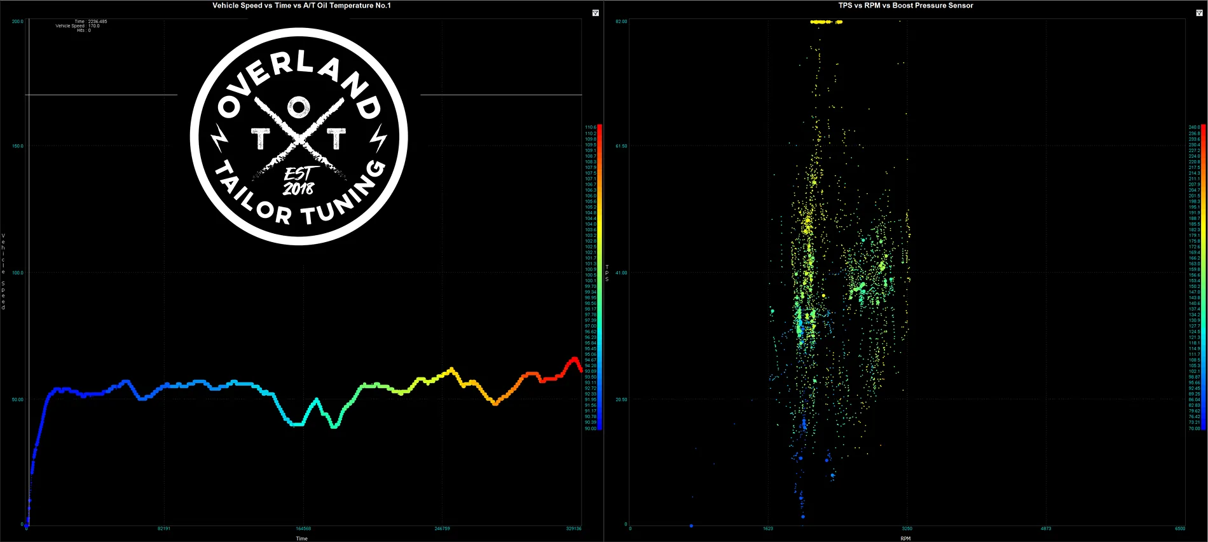Click the 'Time' x-axis label
Viewport: 1208px width, 542px height.
[x=301, y=538]
